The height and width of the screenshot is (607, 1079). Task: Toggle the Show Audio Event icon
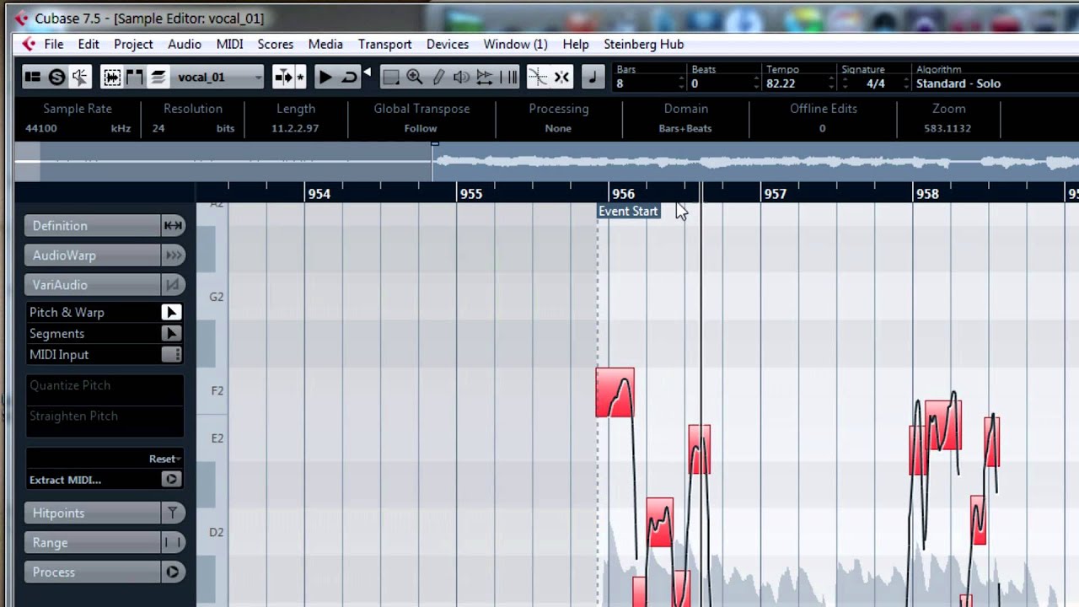pos(111,78)
